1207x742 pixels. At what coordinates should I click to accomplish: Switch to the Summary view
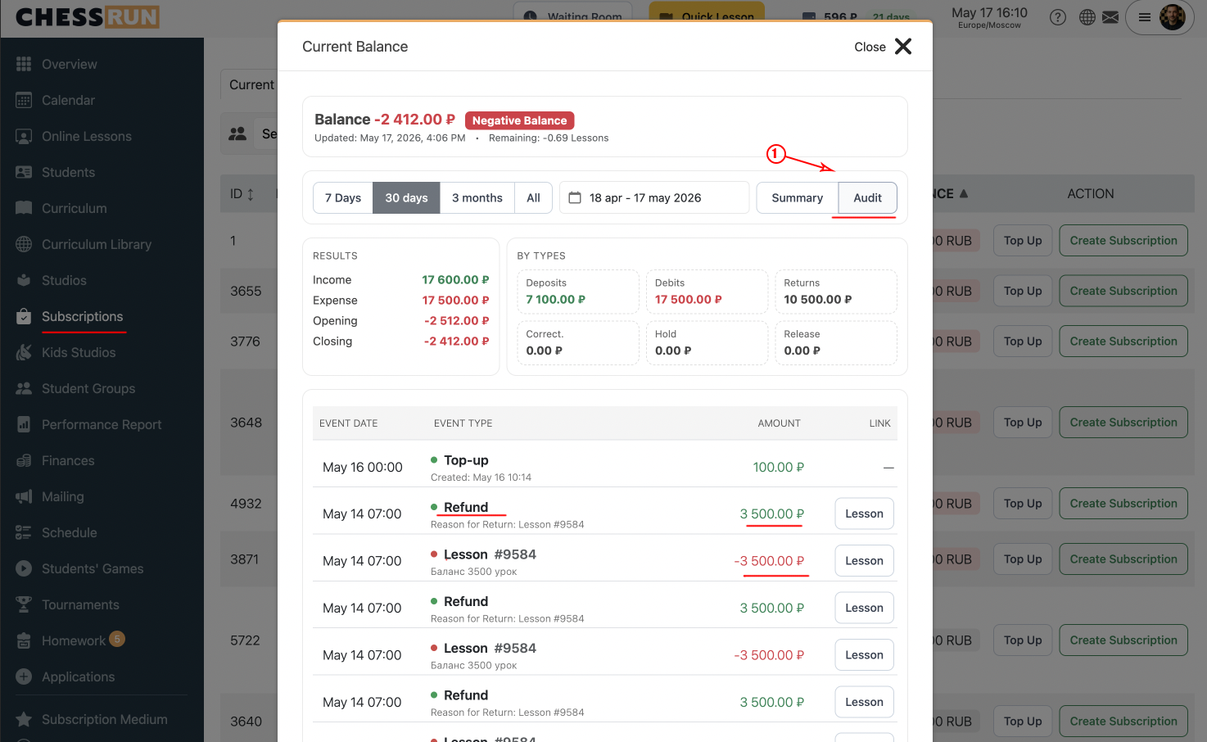(798, 197)
